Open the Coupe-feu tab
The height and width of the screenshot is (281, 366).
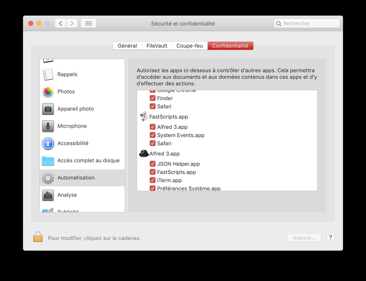(189, 46)
